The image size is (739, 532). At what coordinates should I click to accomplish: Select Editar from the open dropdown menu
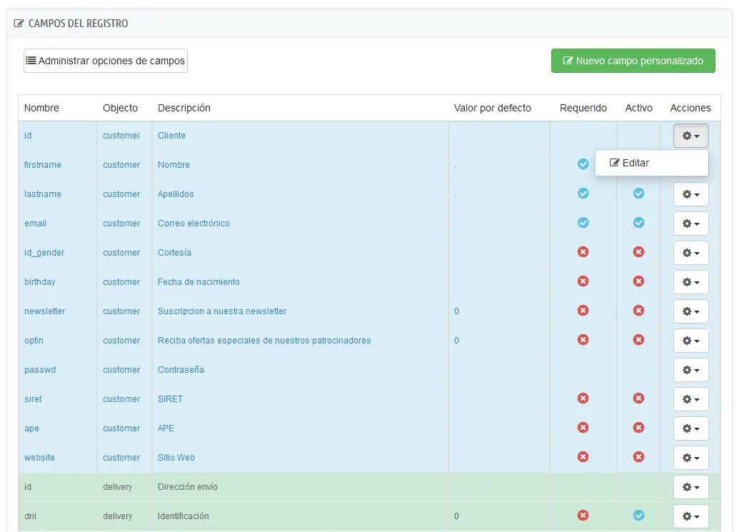point(630,163)
